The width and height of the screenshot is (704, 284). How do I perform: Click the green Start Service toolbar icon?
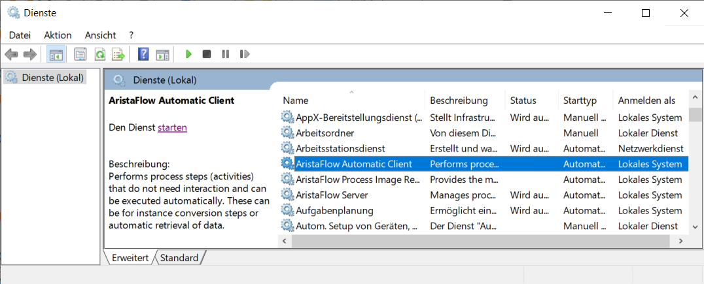tap(188, 54)
